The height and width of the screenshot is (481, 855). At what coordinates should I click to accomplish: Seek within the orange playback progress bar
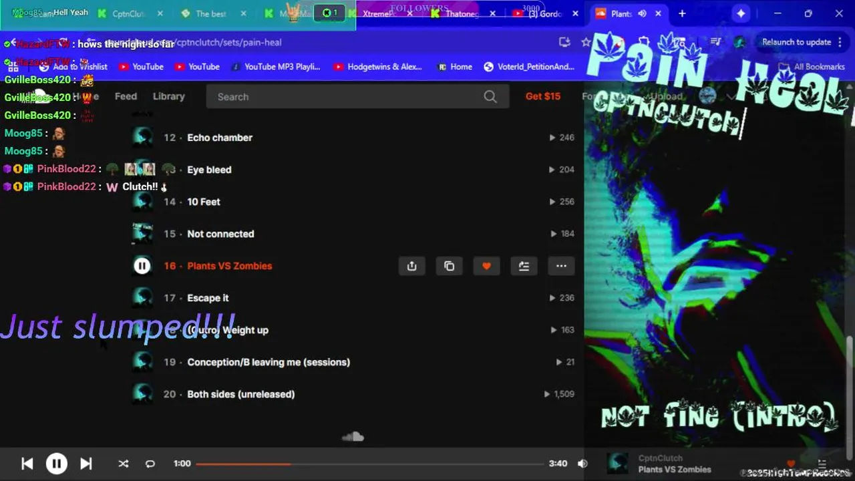[369, 464]
